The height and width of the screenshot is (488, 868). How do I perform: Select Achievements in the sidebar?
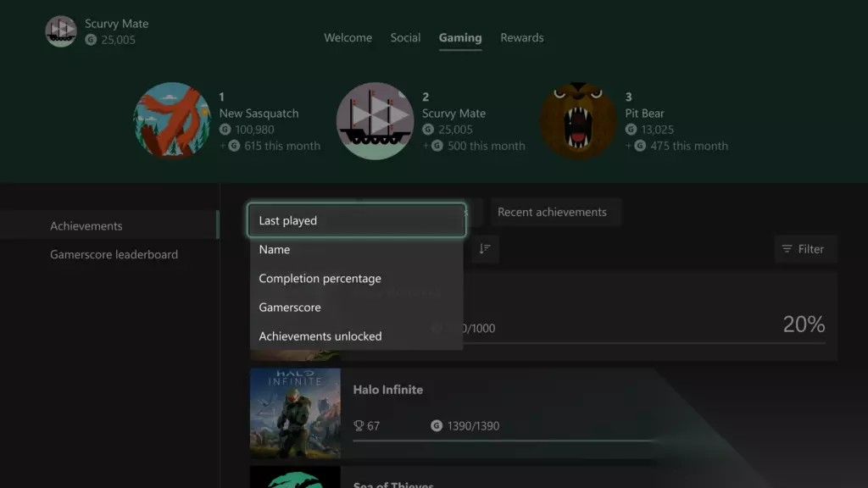pos(109,225)
